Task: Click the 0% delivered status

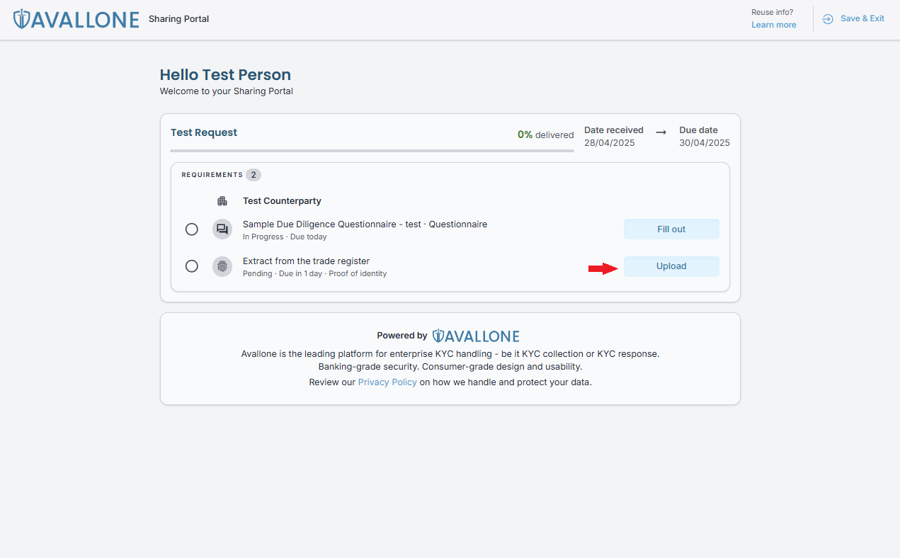Action: pos(545,135)
